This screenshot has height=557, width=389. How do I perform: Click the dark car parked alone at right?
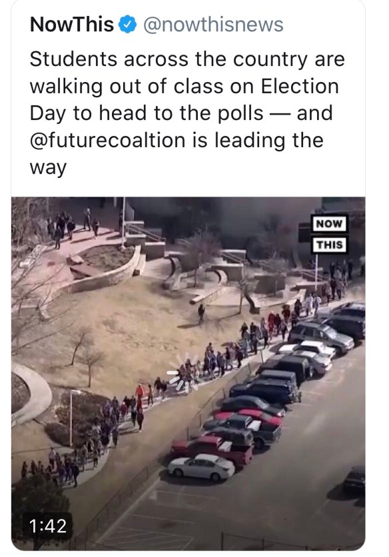354,478
